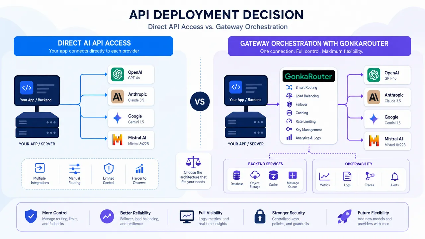This screenshot has width=425, height=239.
Task: Click "Add new models and providers with ease"
Action: [375, 221]
